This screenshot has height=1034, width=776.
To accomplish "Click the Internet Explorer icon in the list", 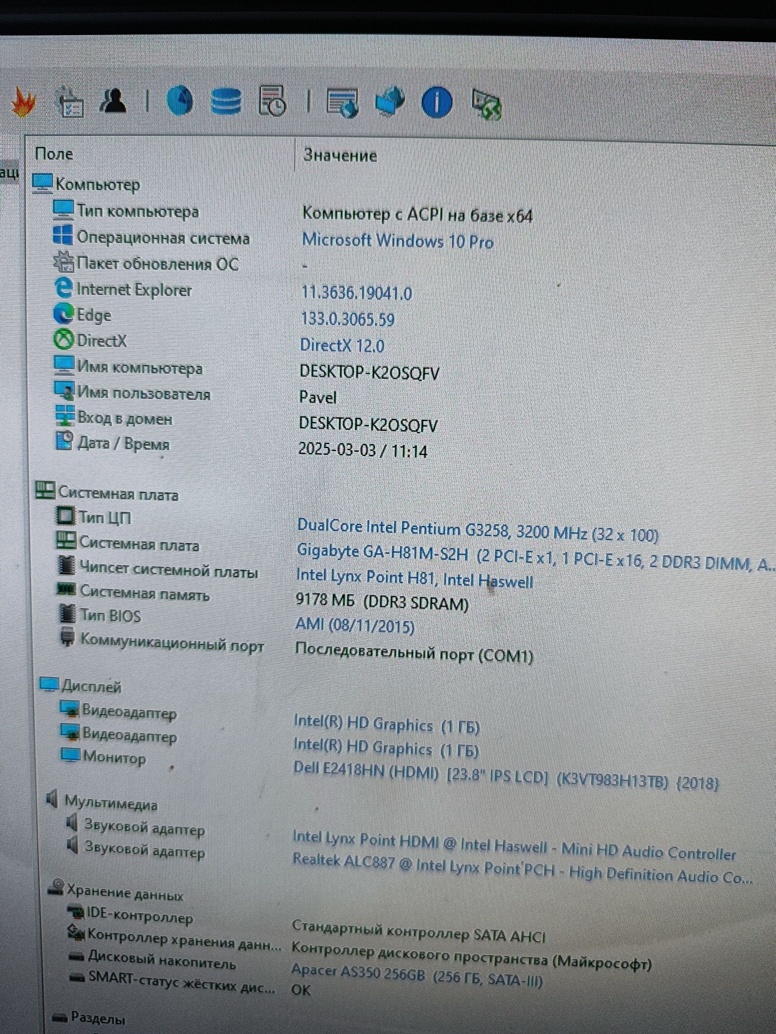I will pyautogui.click(x=64, y=287).
